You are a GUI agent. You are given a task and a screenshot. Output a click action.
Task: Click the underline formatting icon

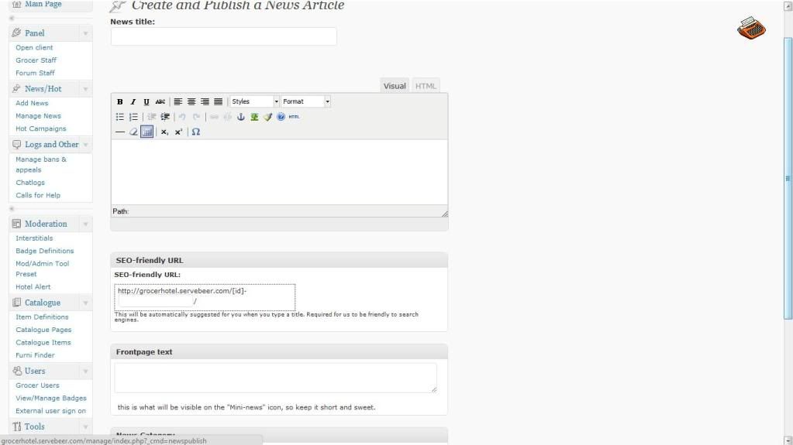[x=146, y=101]
